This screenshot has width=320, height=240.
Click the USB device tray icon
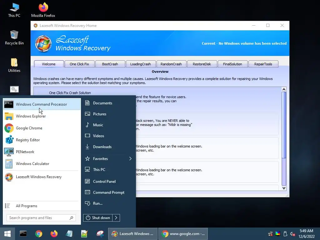coord(285,234)
